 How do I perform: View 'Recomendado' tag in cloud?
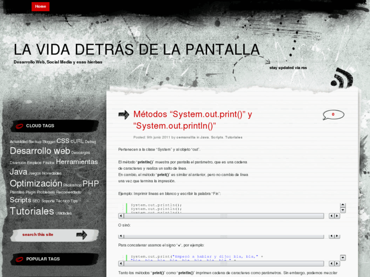click(x=69, y=192)
